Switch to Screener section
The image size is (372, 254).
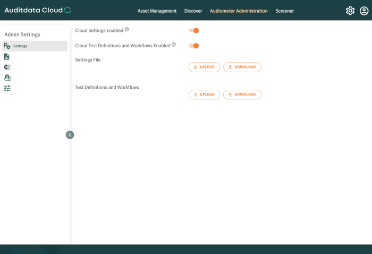284,11
